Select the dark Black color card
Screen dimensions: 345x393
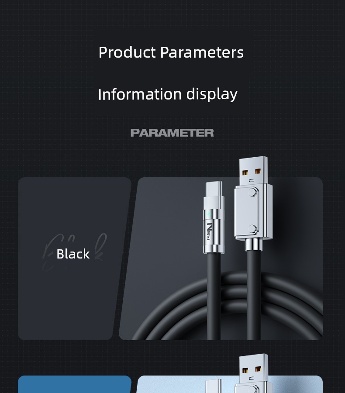click(75, 259)
